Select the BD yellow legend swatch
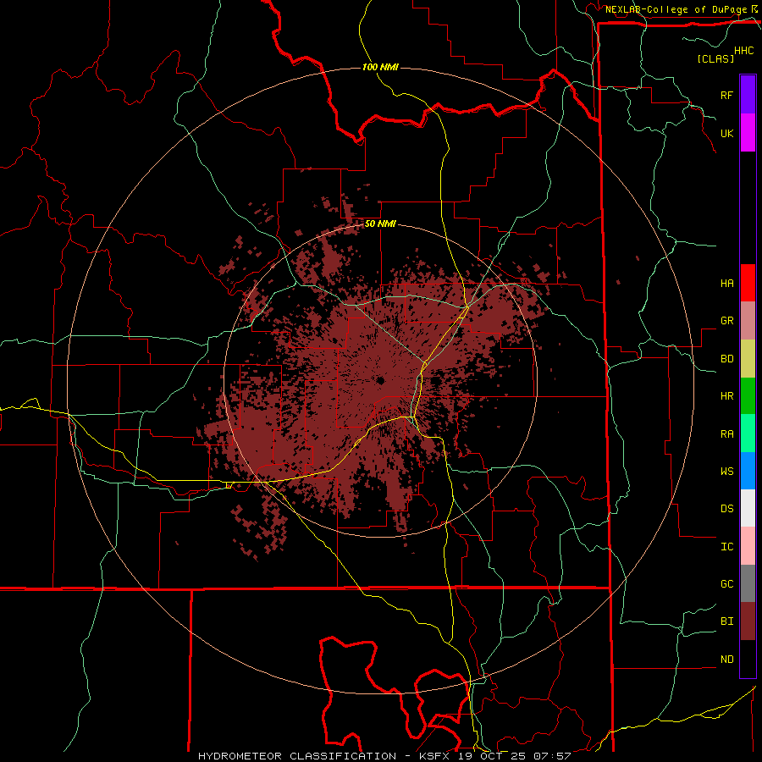The width and height of the screenshot is (762, 762). (x=748, y=358)
